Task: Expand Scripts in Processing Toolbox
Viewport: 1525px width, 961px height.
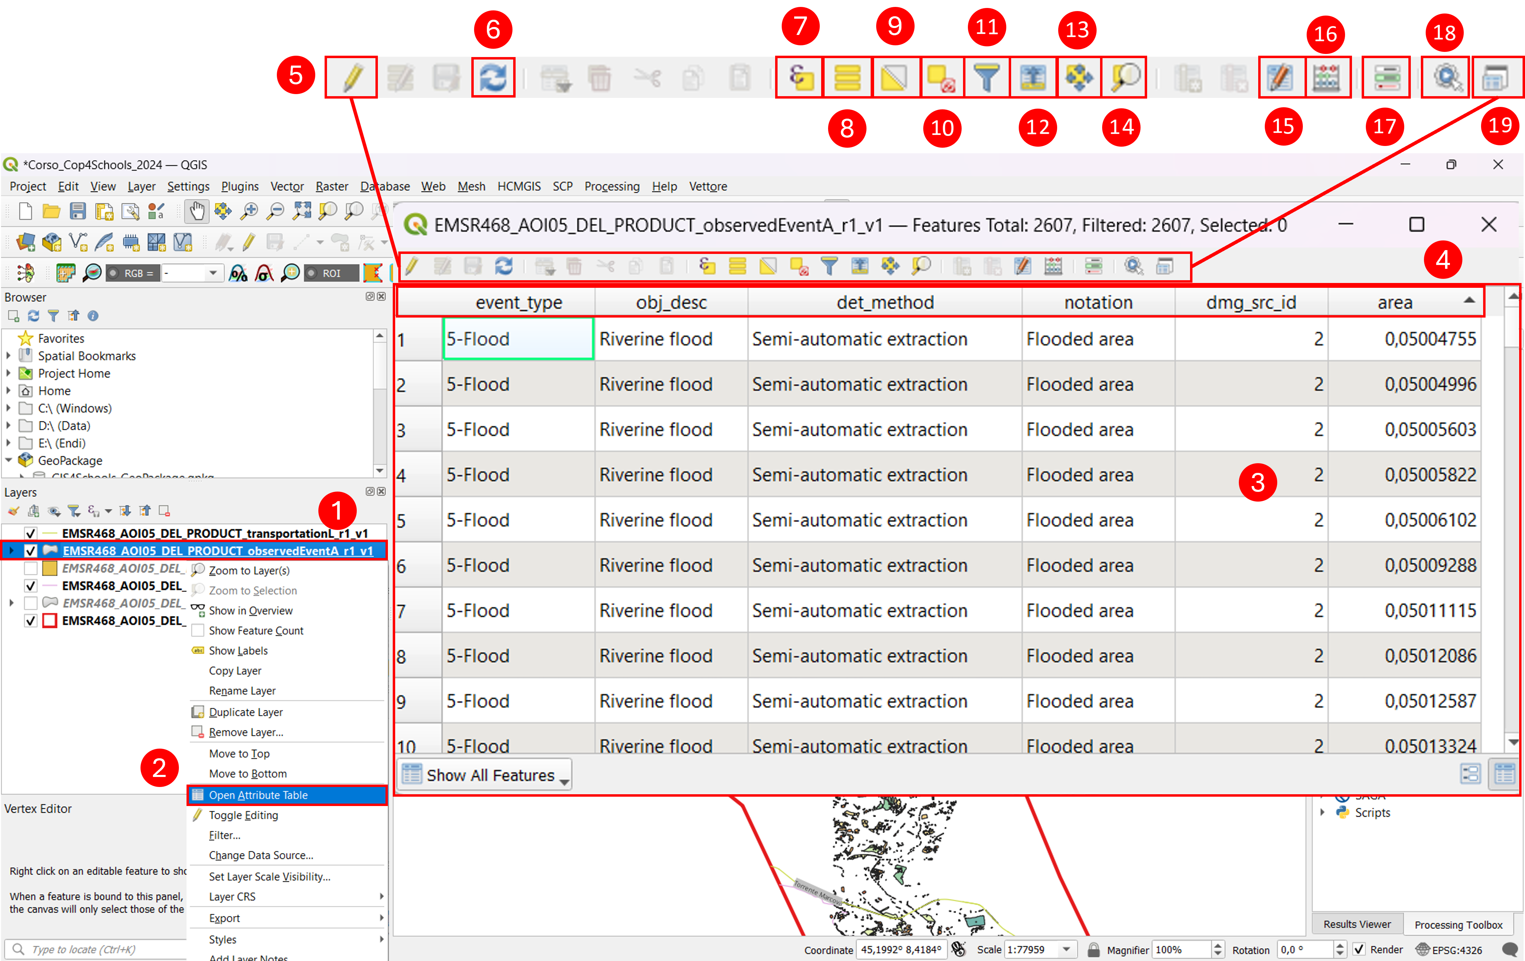Action: point(1322,813)
